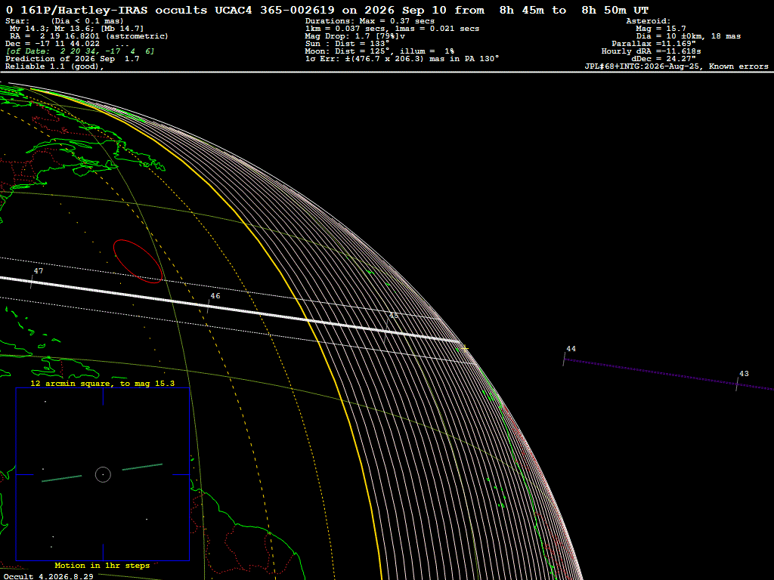Viewport: 774px width, 580px height.
Task: Click the red error ellipse
Action: pyautogui.click(x=138, y=261)
